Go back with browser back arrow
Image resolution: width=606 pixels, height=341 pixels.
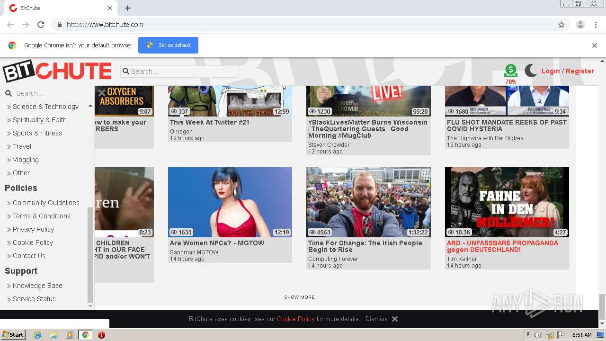pos(10,25)
